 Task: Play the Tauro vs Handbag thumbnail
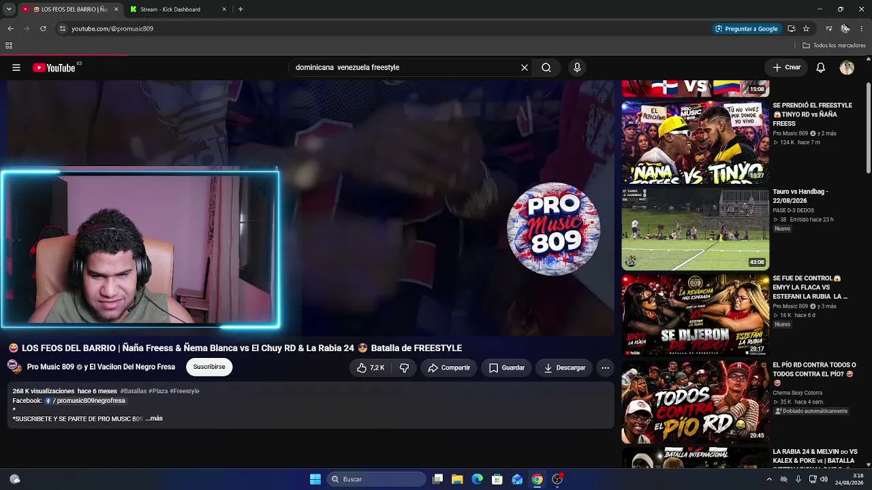(696, 229)
